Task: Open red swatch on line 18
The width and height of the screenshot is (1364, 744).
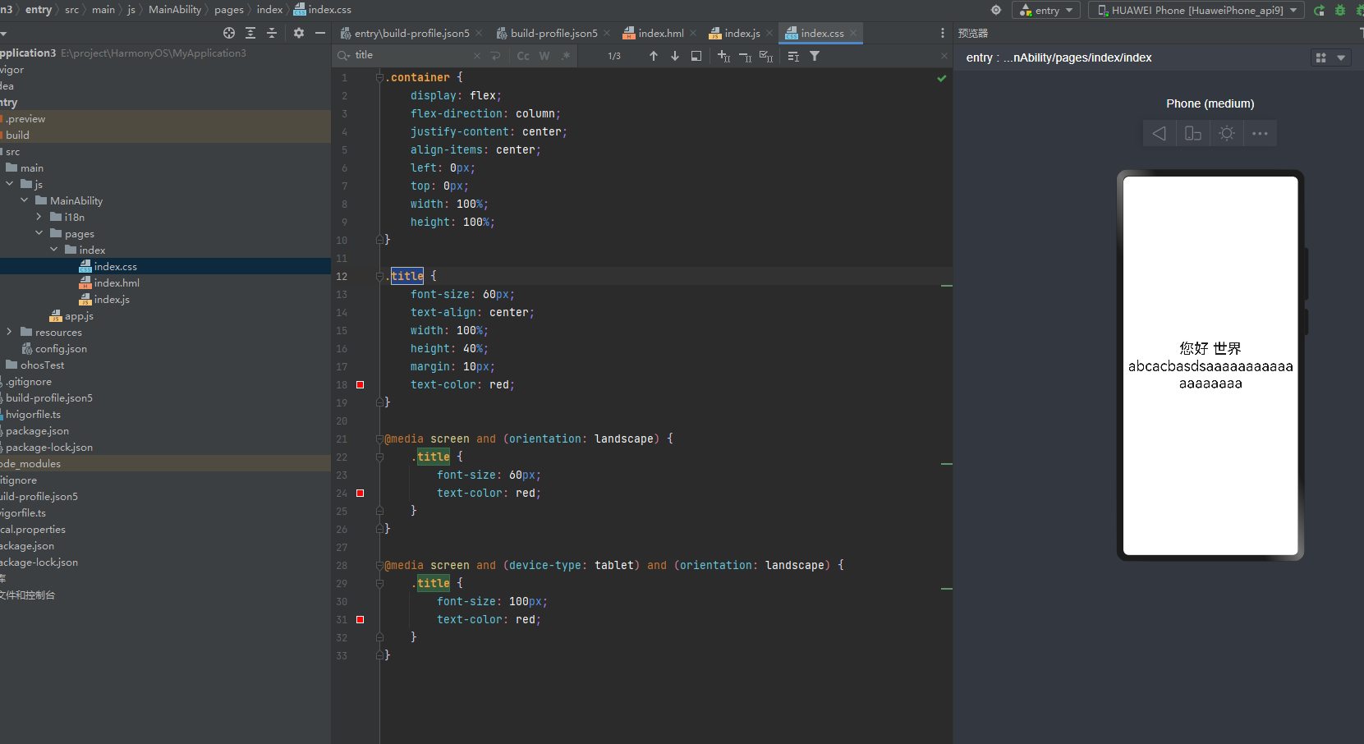Action: tap(360, 384)
